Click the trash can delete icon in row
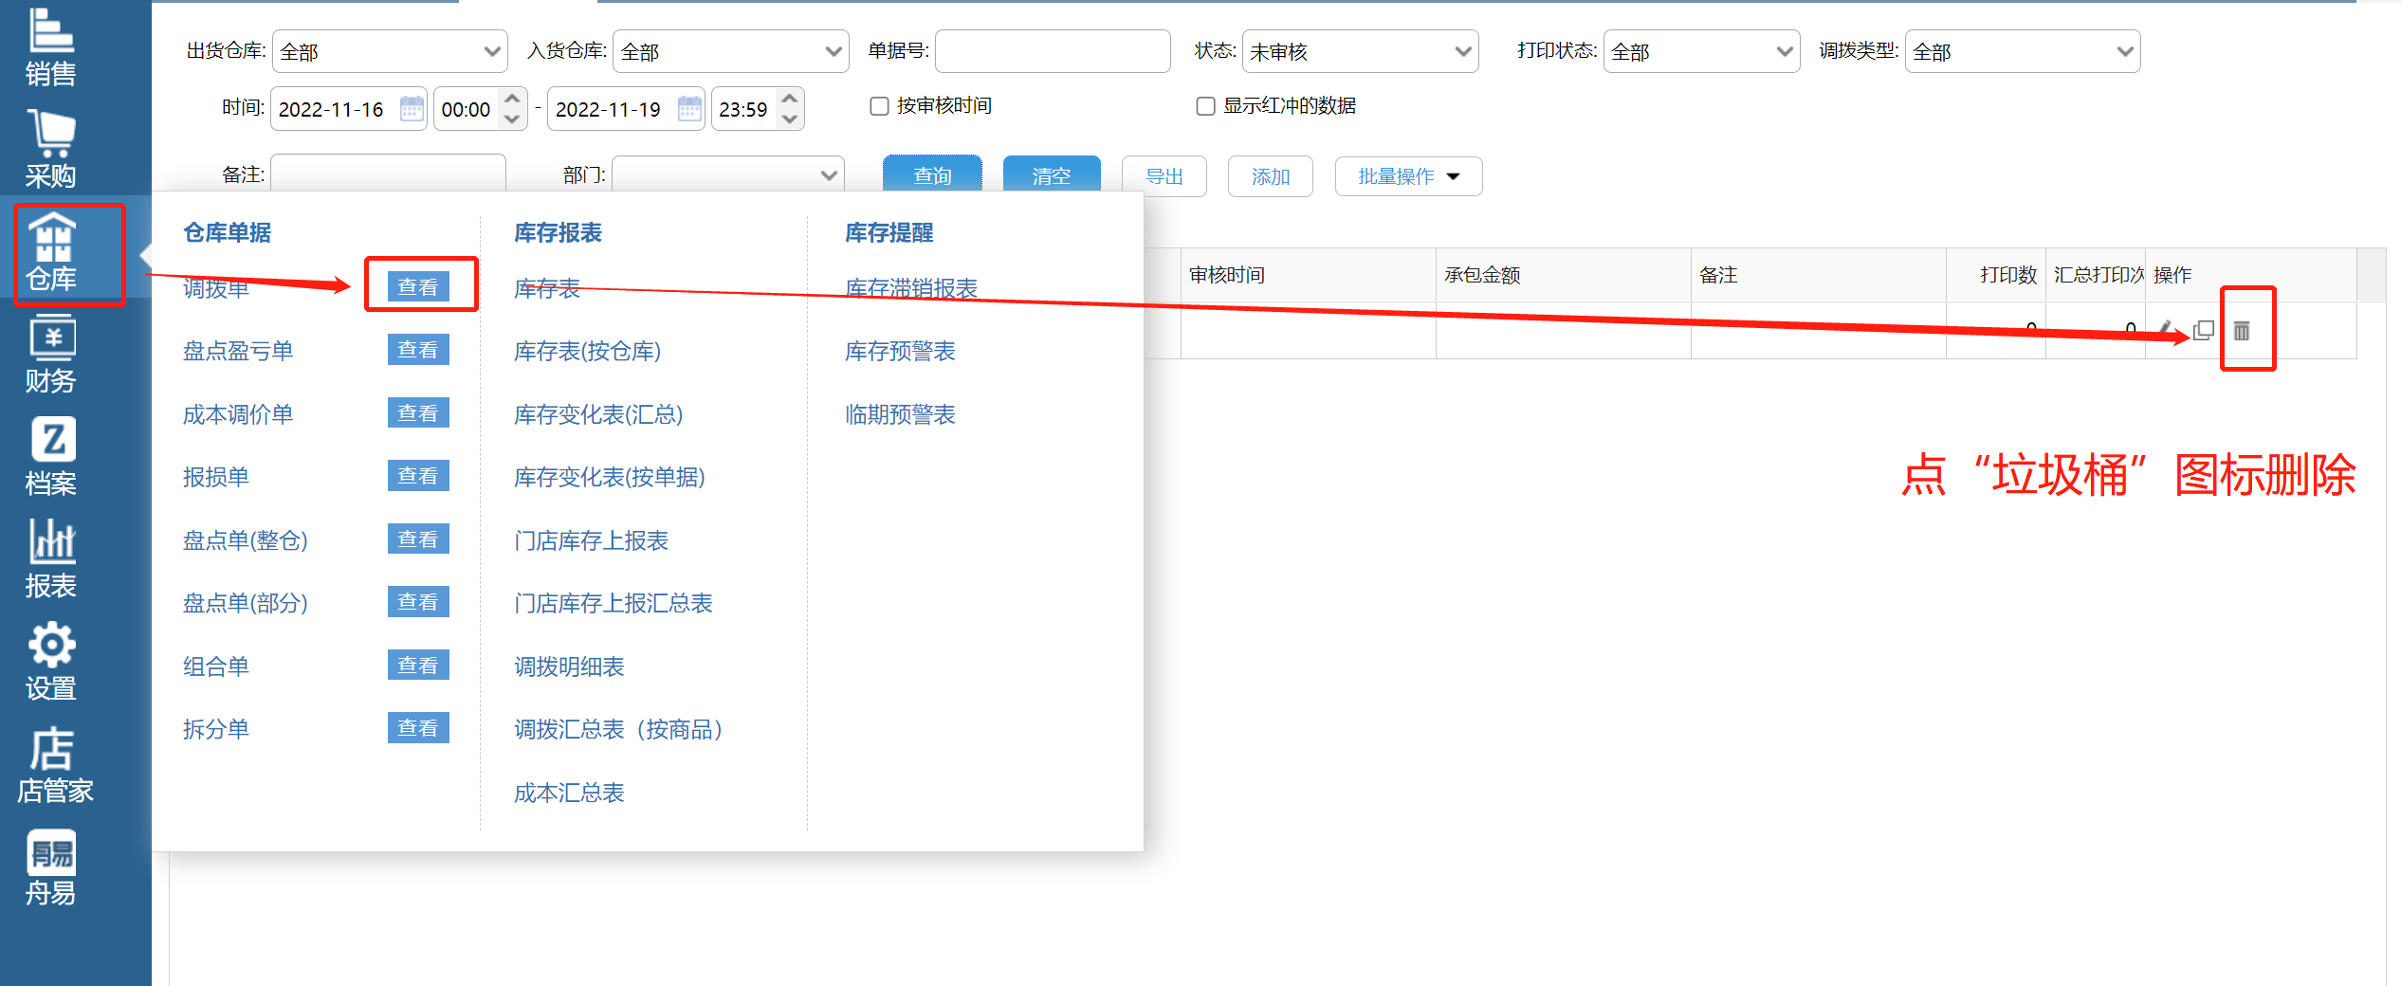 point(2242,331)
